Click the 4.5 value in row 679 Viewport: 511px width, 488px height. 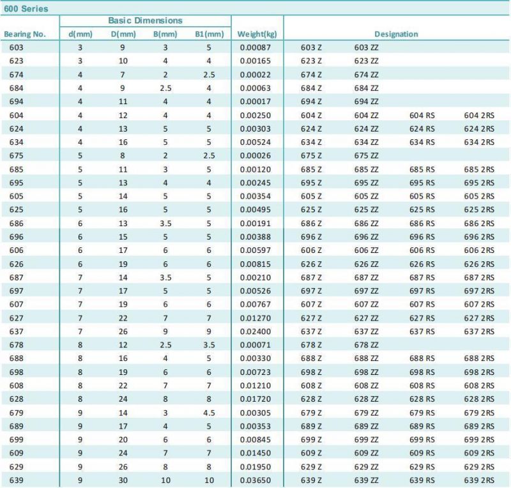[209, 413]
